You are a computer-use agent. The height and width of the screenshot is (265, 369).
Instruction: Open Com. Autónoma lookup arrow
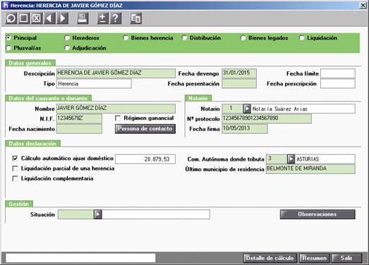[291, 159]
